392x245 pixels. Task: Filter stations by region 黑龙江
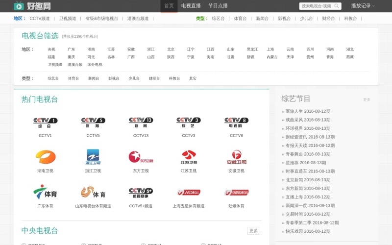252,49
